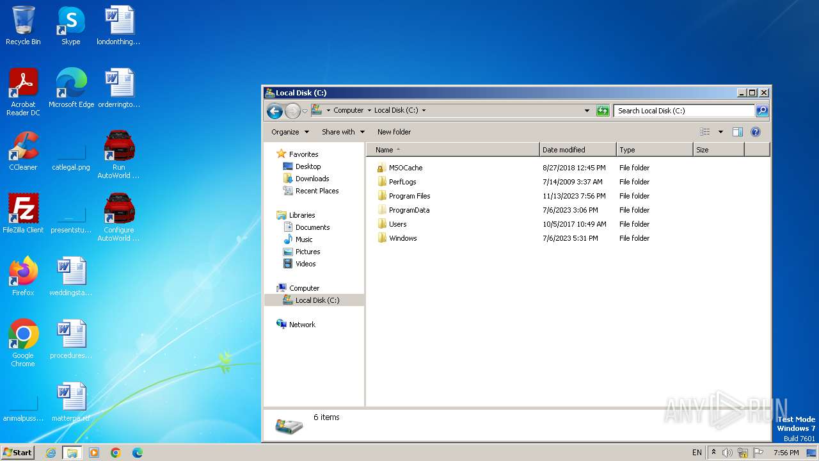
Task: Click Windows Media Player taskbar icon
Action: pyautogui.click(x=94, y=453)
